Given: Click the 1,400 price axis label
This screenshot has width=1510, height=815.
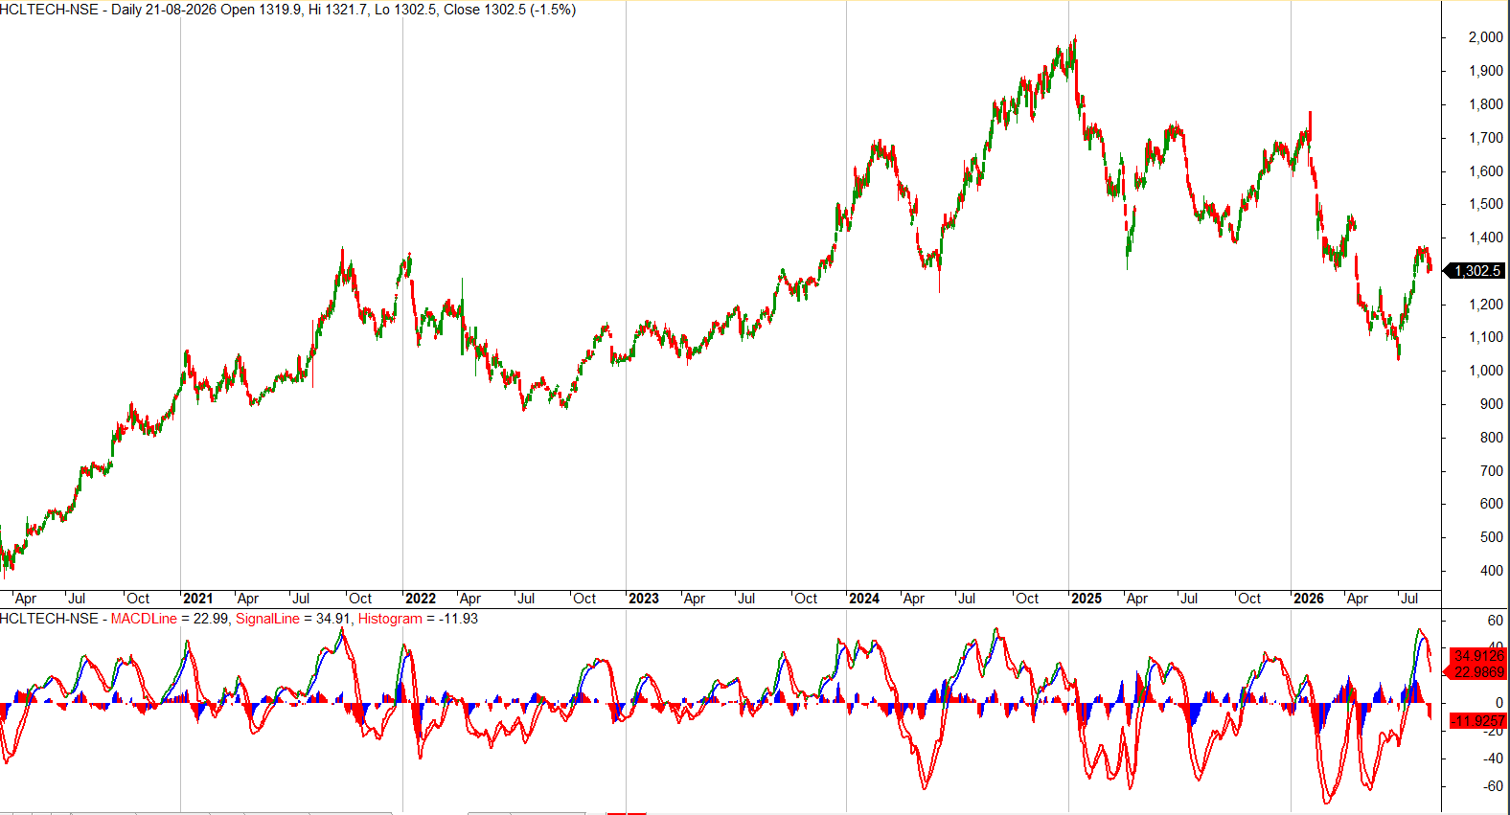Looking at the screenshot, I should point(1486,238).
